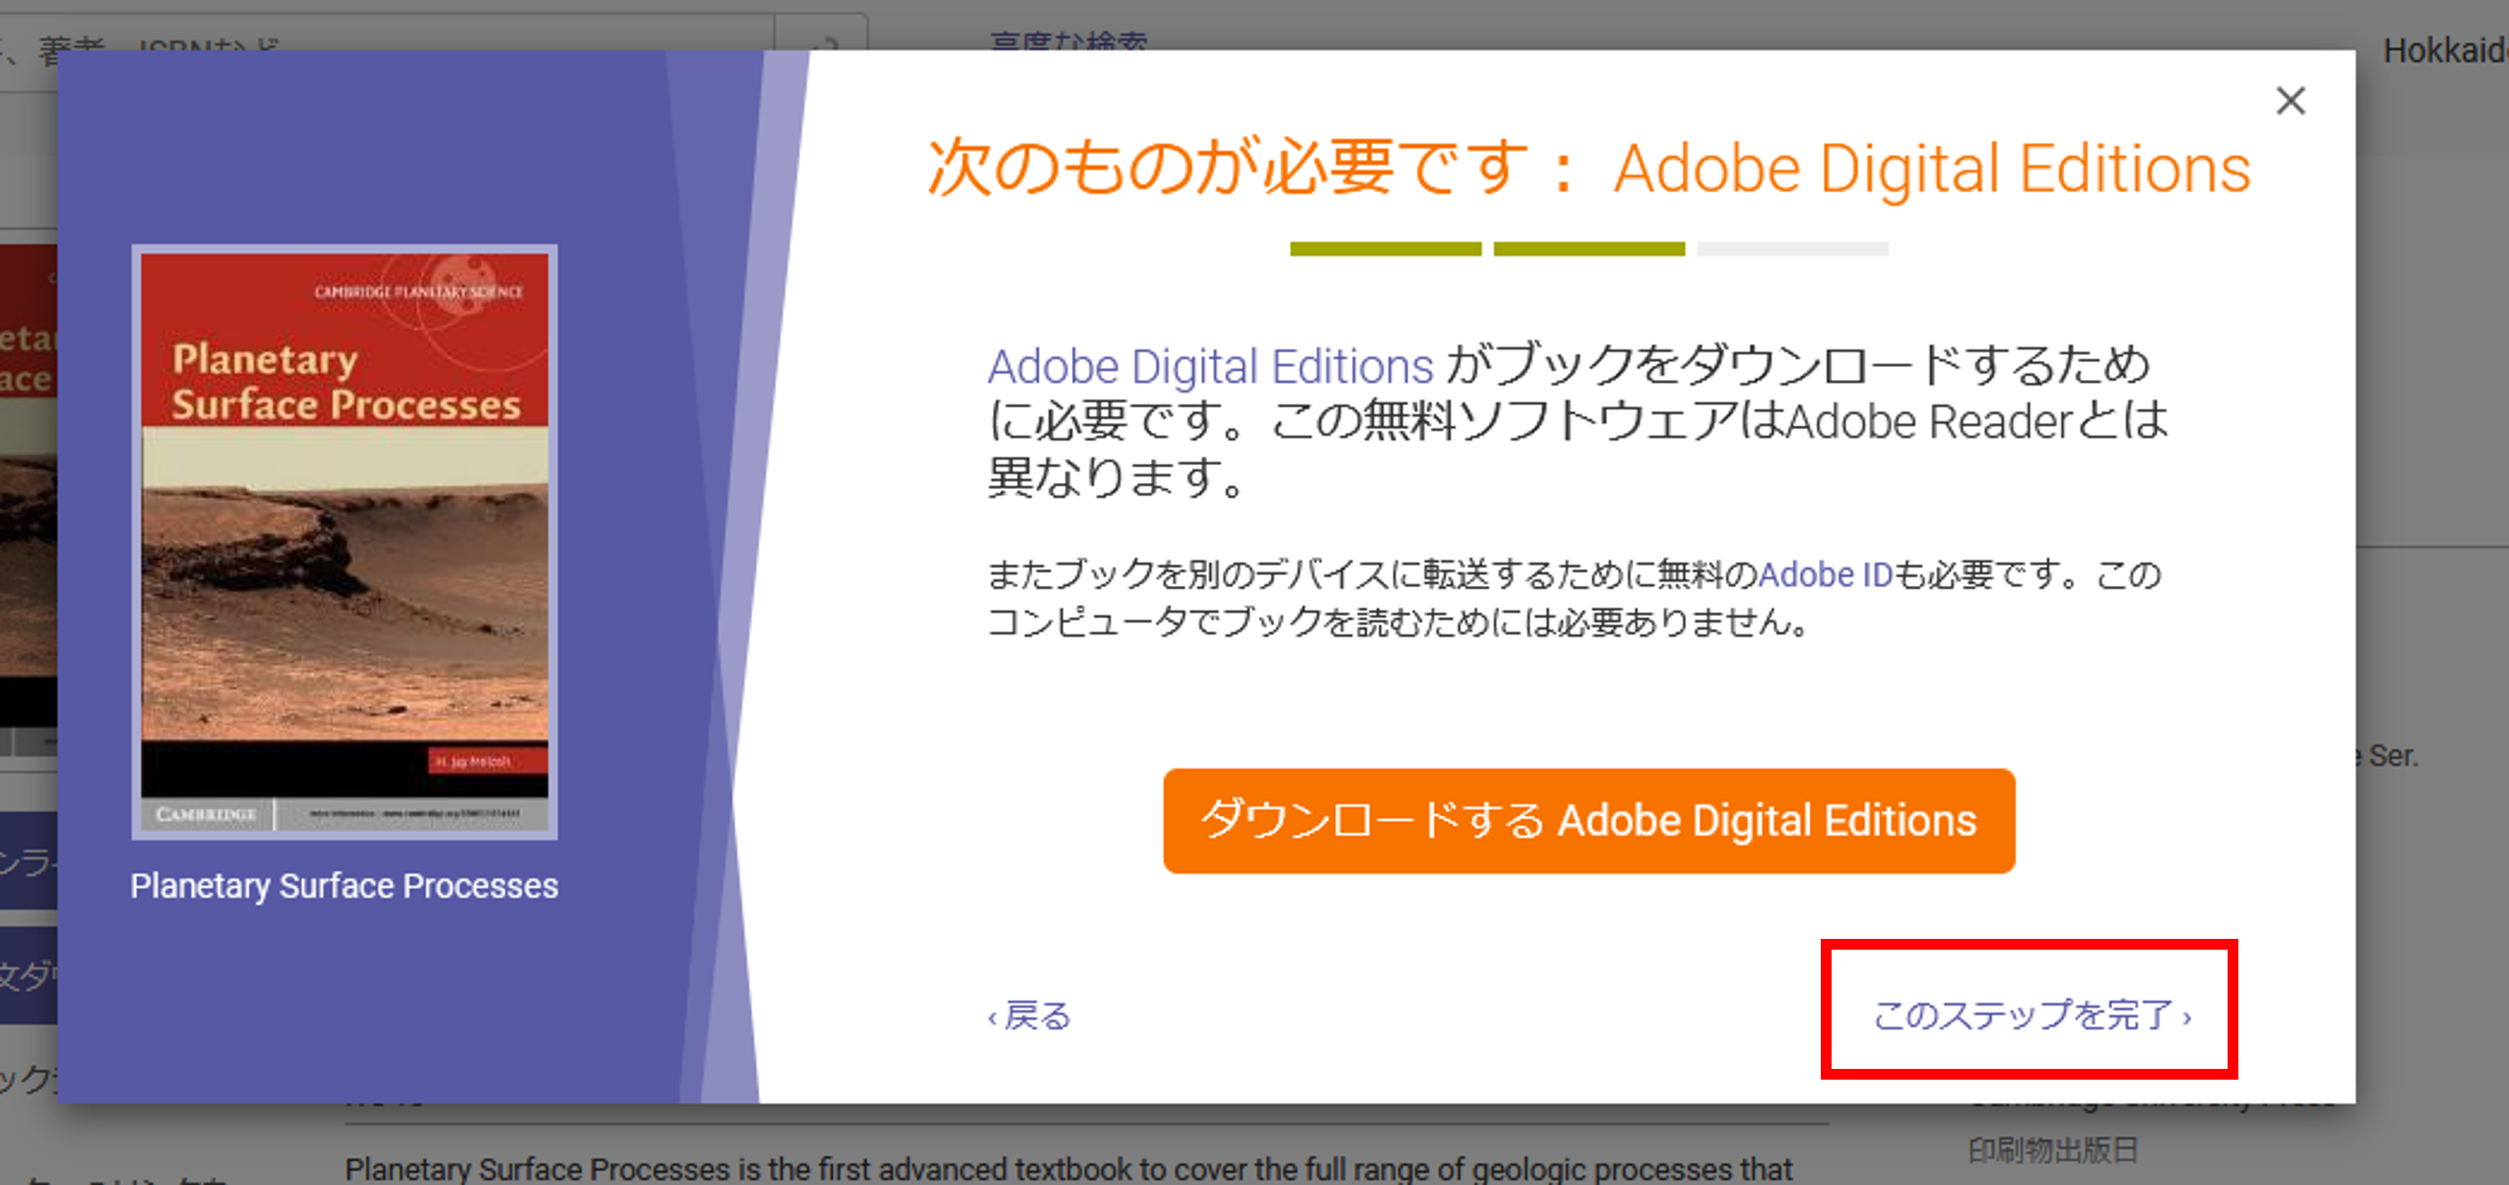Click the book title below the cover
Screen dimensions: 2509x1185
point(344,886)
